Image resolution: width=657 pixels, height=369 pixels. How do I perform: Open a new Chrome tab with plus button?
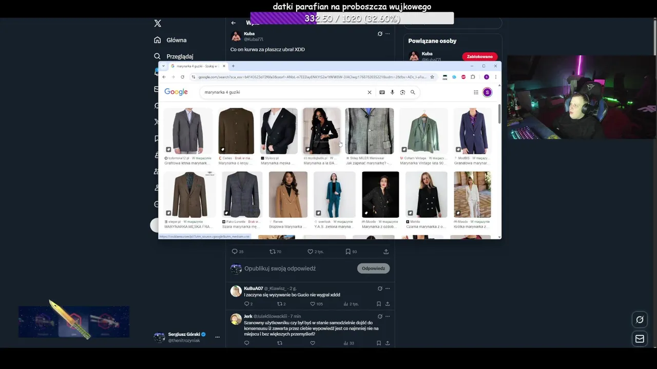(x=233, y=66)
